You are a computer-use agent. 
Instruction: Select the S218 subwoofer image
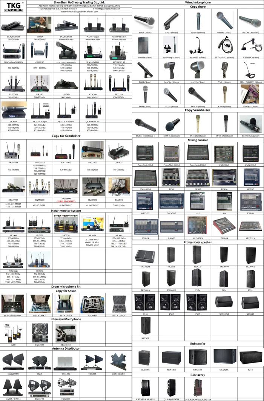tap(250, 357)
